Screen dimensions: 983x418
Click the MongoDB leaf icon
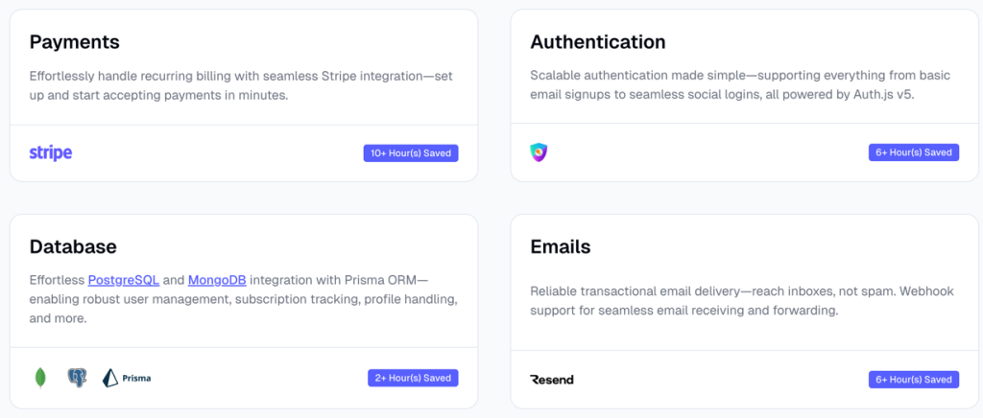click(41, 378)
